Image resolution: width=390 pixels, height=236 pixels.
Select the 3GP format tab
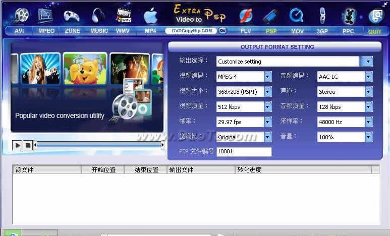coord(322,31)
